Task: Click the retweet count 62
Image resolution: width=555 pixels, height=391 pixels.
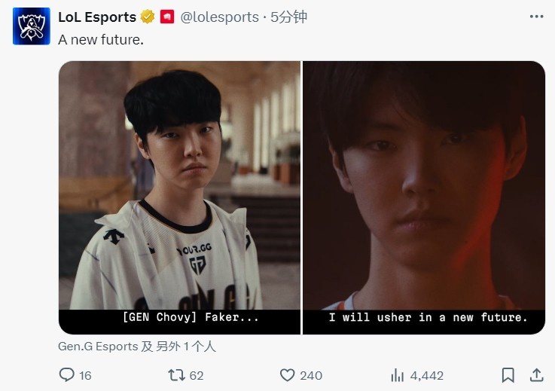Action: 197,375
